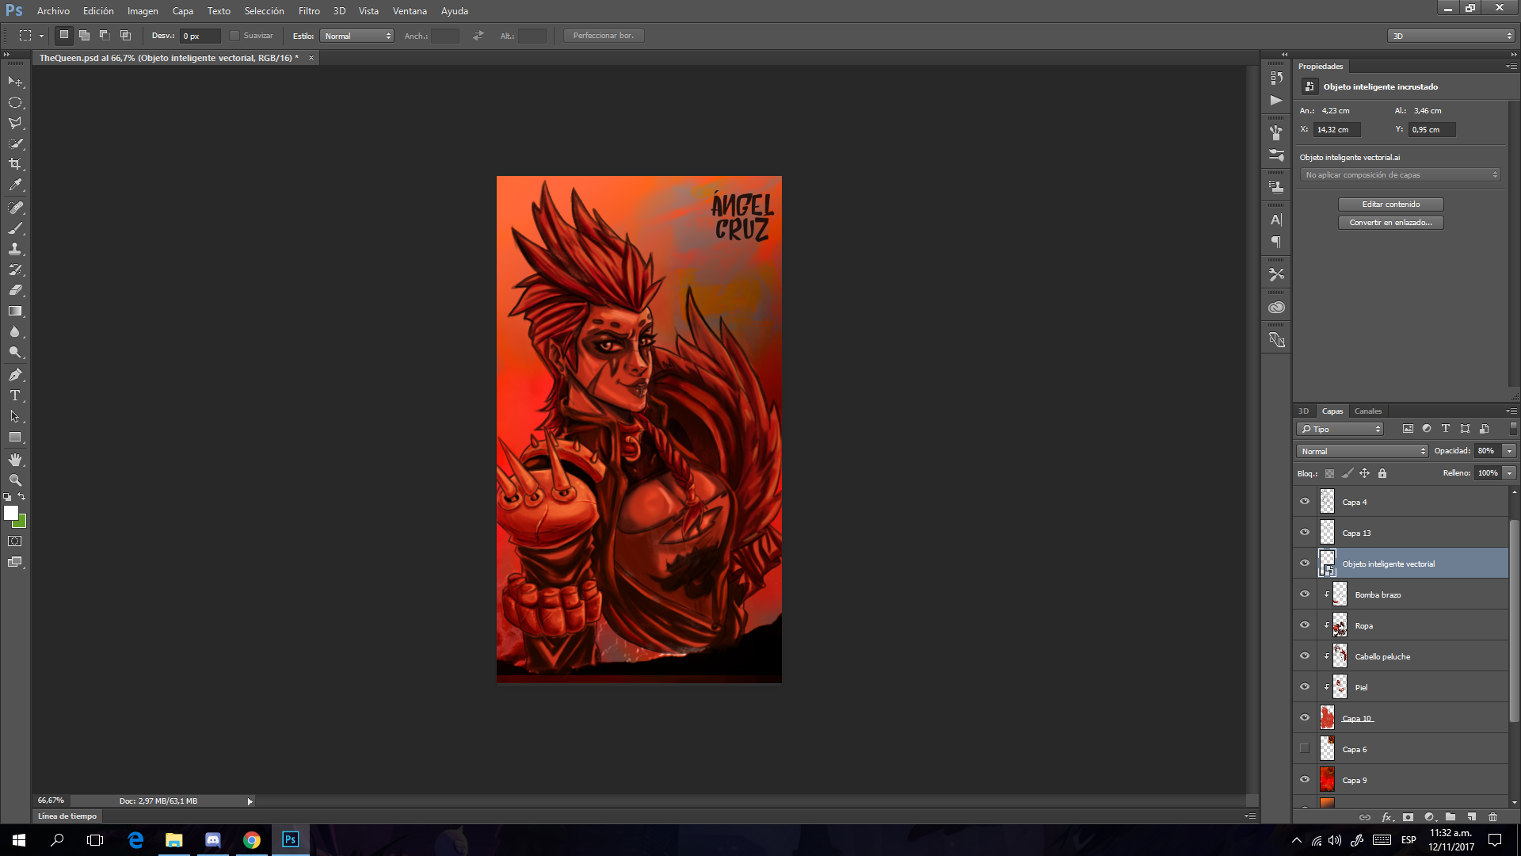Select the Blur tool

(x=15, y=331)
